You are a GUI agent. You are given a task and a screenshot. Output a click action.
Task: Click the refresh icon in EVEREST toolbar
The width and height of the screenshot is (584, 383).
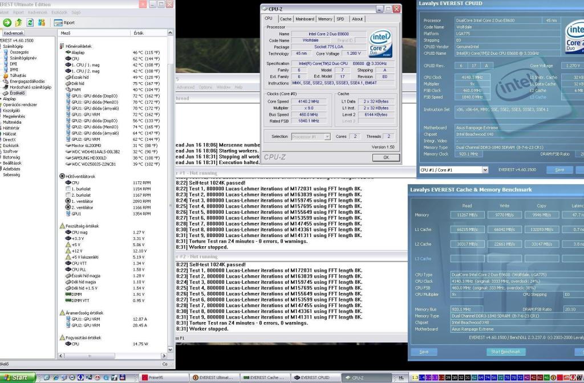click(x=30, y=23)
